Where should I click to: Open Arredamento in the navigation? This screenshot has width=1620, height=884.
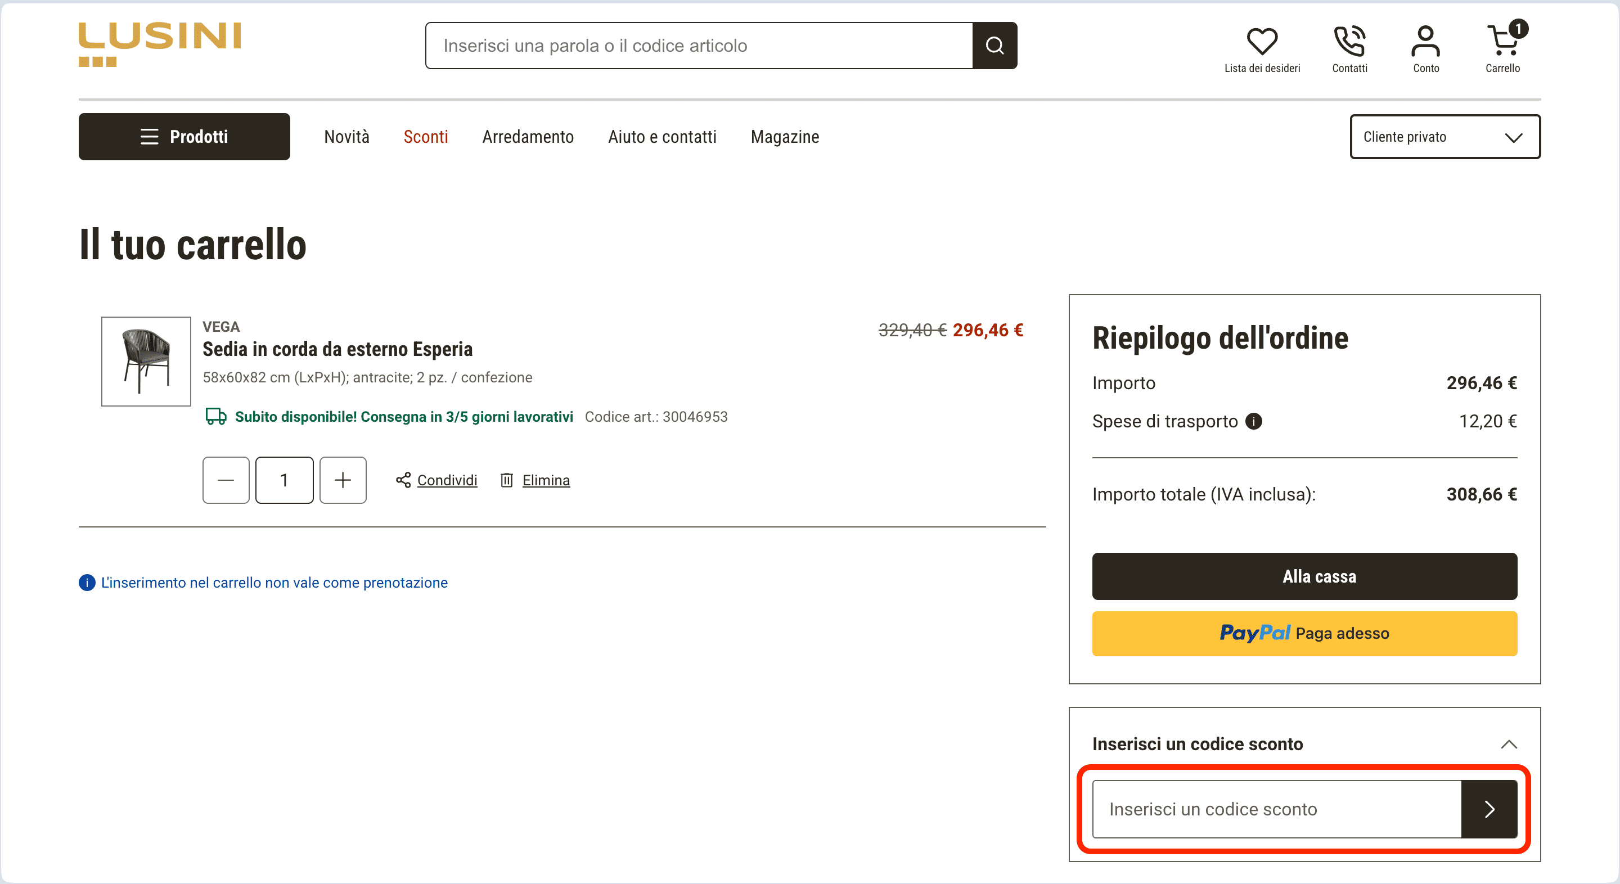(x=528, y=137)
